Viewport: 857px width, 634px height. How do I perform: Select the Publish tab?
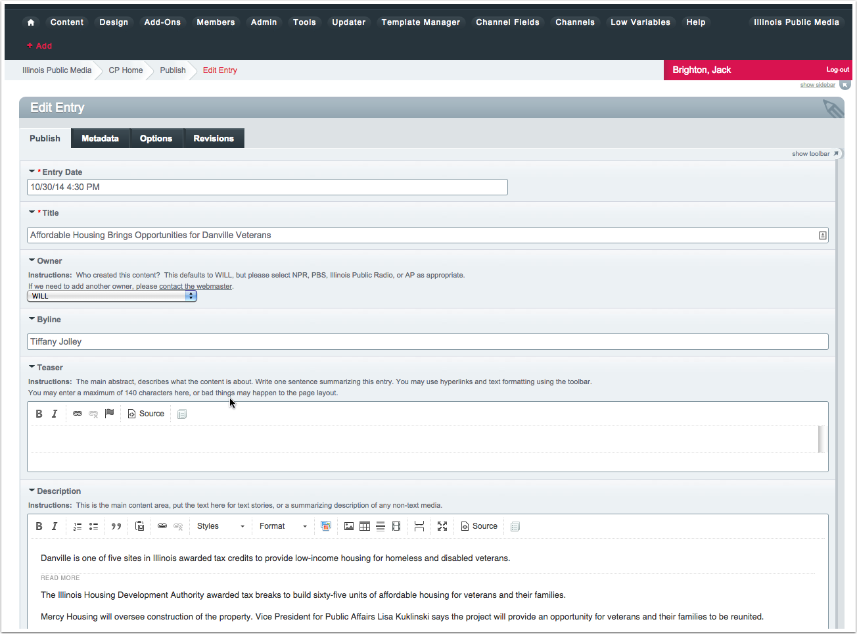point(45,138)
